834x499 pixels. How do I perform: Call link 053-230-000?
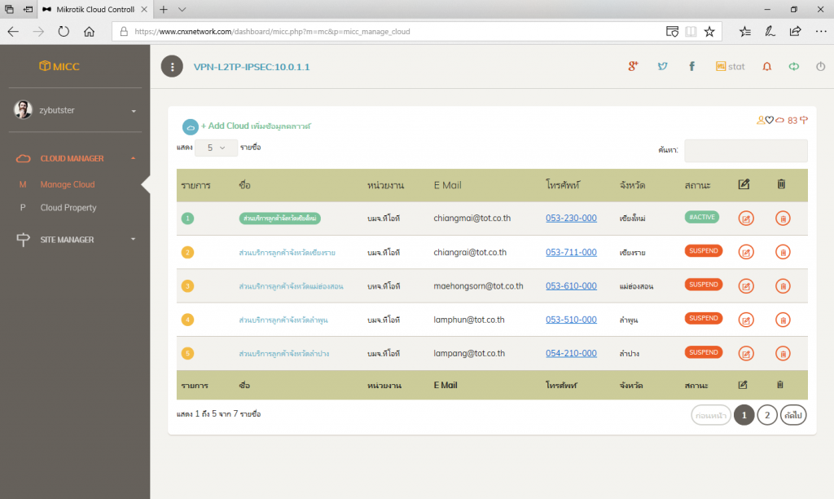click(571, 218)
